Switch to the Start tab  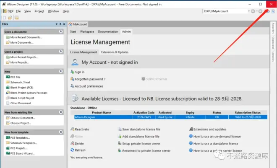73,31
